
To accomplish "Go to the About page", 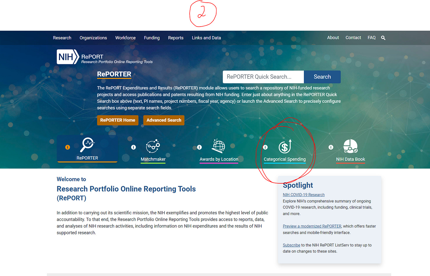I will (333, 37).
